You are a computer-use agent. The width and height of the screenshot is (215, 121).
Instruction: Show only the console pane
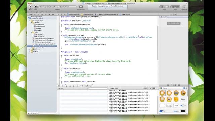157,89
